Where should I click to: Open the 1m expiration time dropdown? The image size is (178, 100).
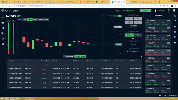click(133, 39)
